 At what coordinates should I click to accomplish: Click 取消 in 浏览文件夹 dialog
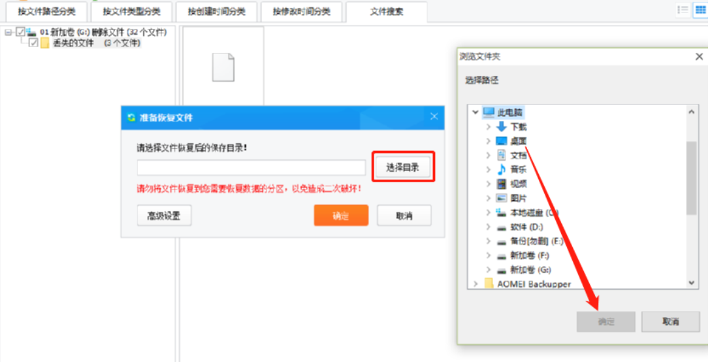pyautogui.click(x=671, y=321)
